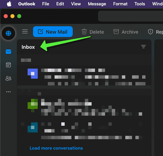163x156 pixels.
Task: Switch to Mail view envelope icon
Action: point(8,52)
